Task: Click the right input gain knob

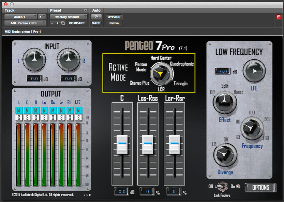Action: pyautogui.click(x=69, y=59)
